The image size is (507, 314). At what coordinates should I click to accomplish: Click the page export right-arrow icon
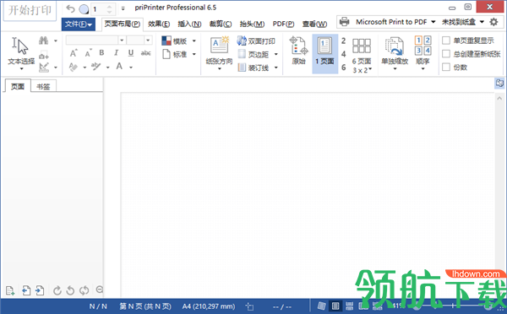[x=40, y=290]
